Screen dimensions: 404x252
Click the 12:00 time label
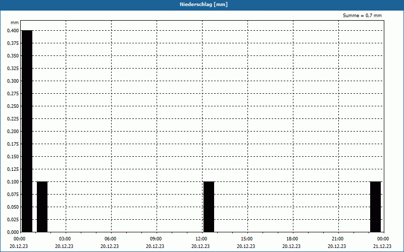pos(202,239)
